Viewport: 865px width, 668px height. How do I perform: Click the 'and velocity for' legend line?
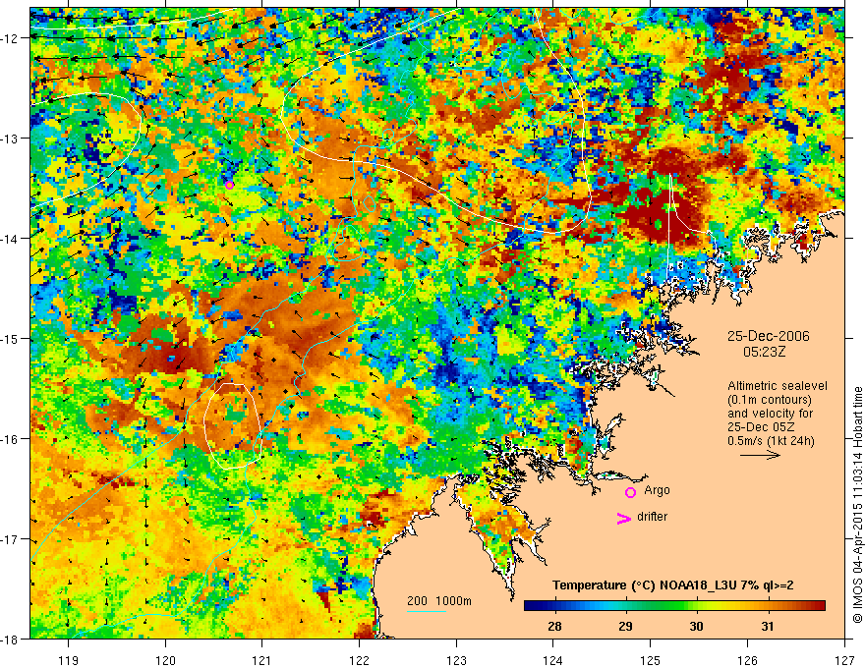(x=770, y=414)
